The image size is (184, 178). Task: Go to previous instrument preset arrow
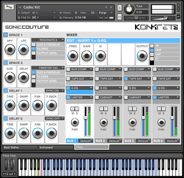tap(106, 7)
